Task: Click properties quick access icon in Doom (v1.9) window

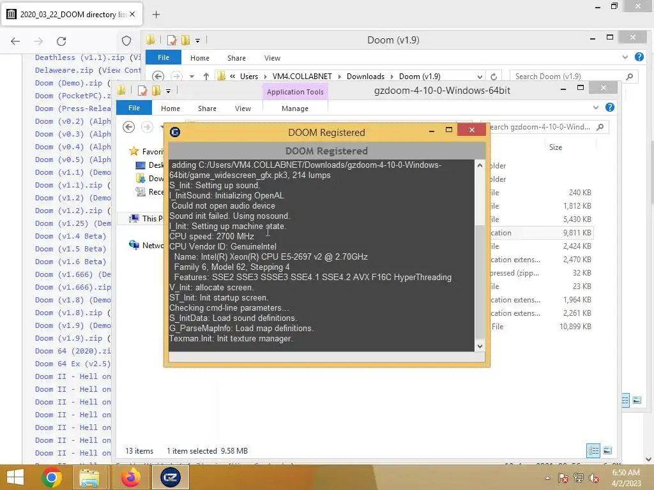Action: 171,40
